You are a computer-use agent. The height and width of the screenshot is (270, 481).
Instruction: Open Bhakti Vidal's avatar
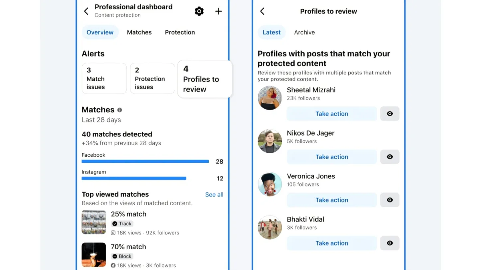270,228
